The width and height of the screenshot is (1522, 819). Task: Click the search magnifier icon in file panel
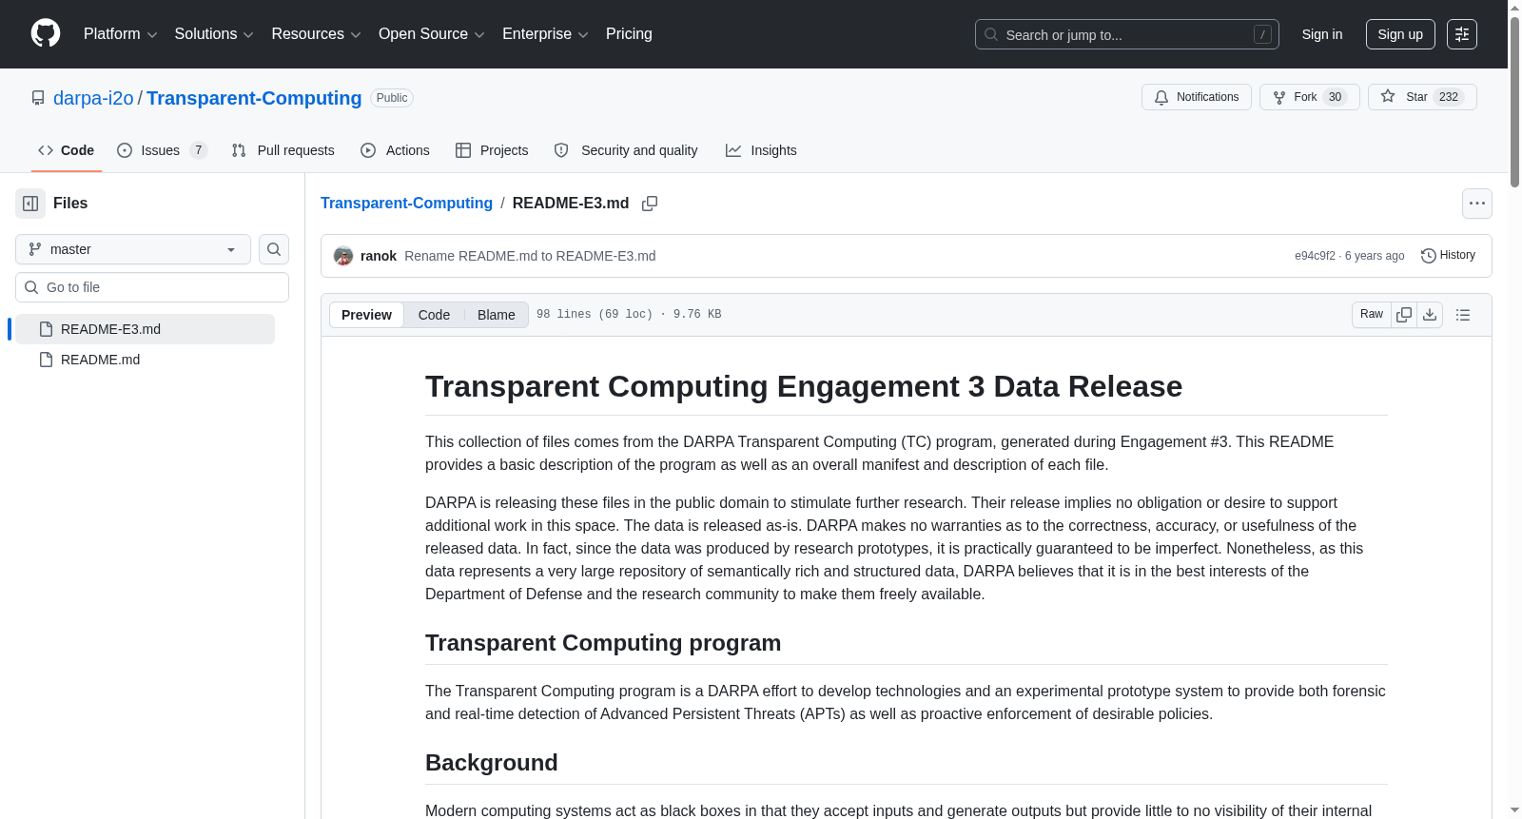pyautogui.click(x=274, y=249)
